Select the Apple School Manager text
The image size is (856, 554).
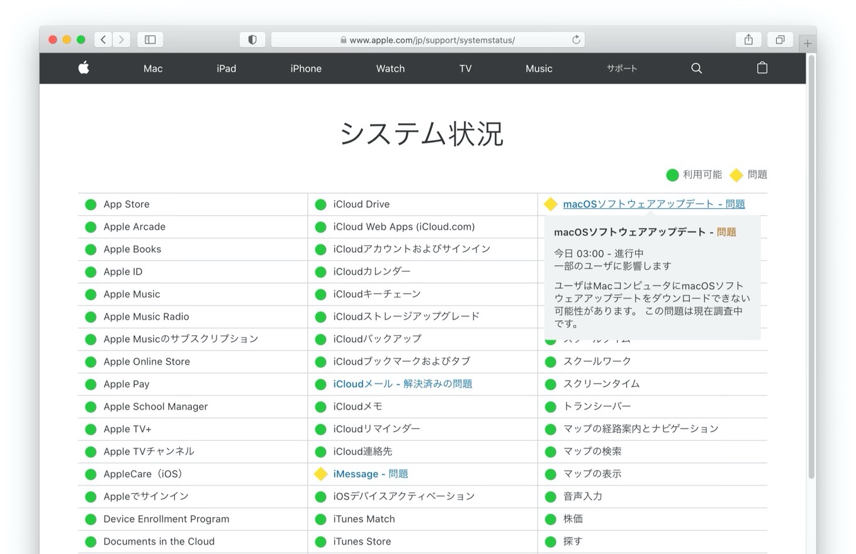pos(155,406)
